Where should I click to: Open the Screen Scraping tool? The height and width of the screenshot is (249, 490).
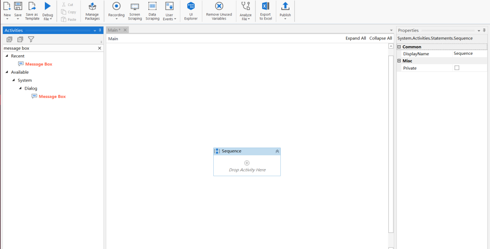(135, 11)
